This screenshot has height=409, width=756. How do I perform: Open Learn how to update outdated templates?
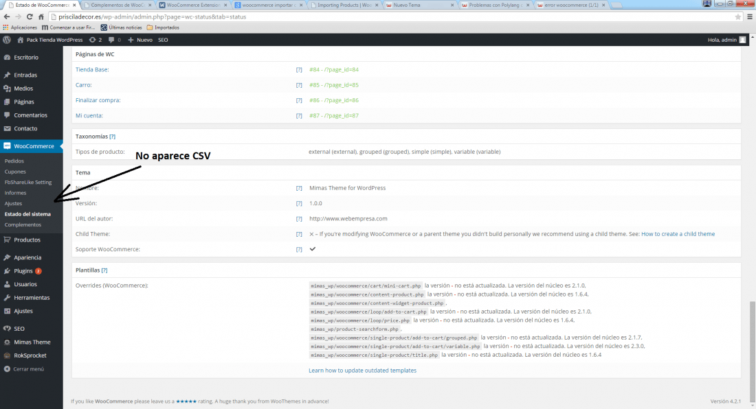click(x=363, y=371)
